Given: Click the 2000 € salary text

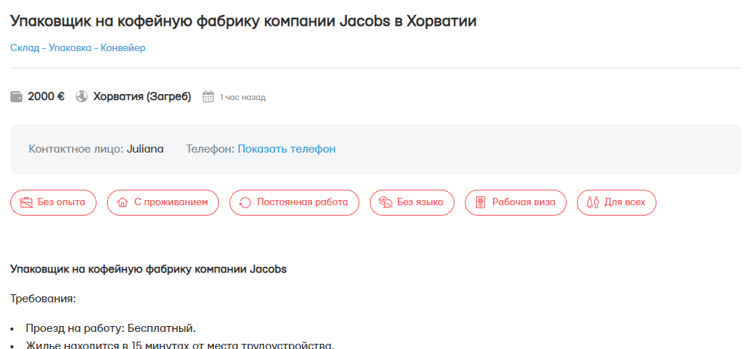Looking at the screenshot, I should (x=46, y=96).
